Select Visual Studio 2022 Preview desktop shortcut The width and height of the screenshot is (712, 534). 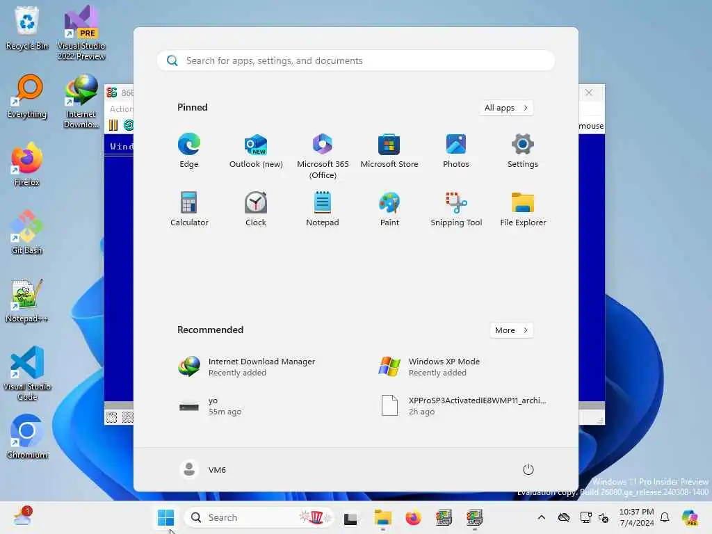tap(81, 33)
